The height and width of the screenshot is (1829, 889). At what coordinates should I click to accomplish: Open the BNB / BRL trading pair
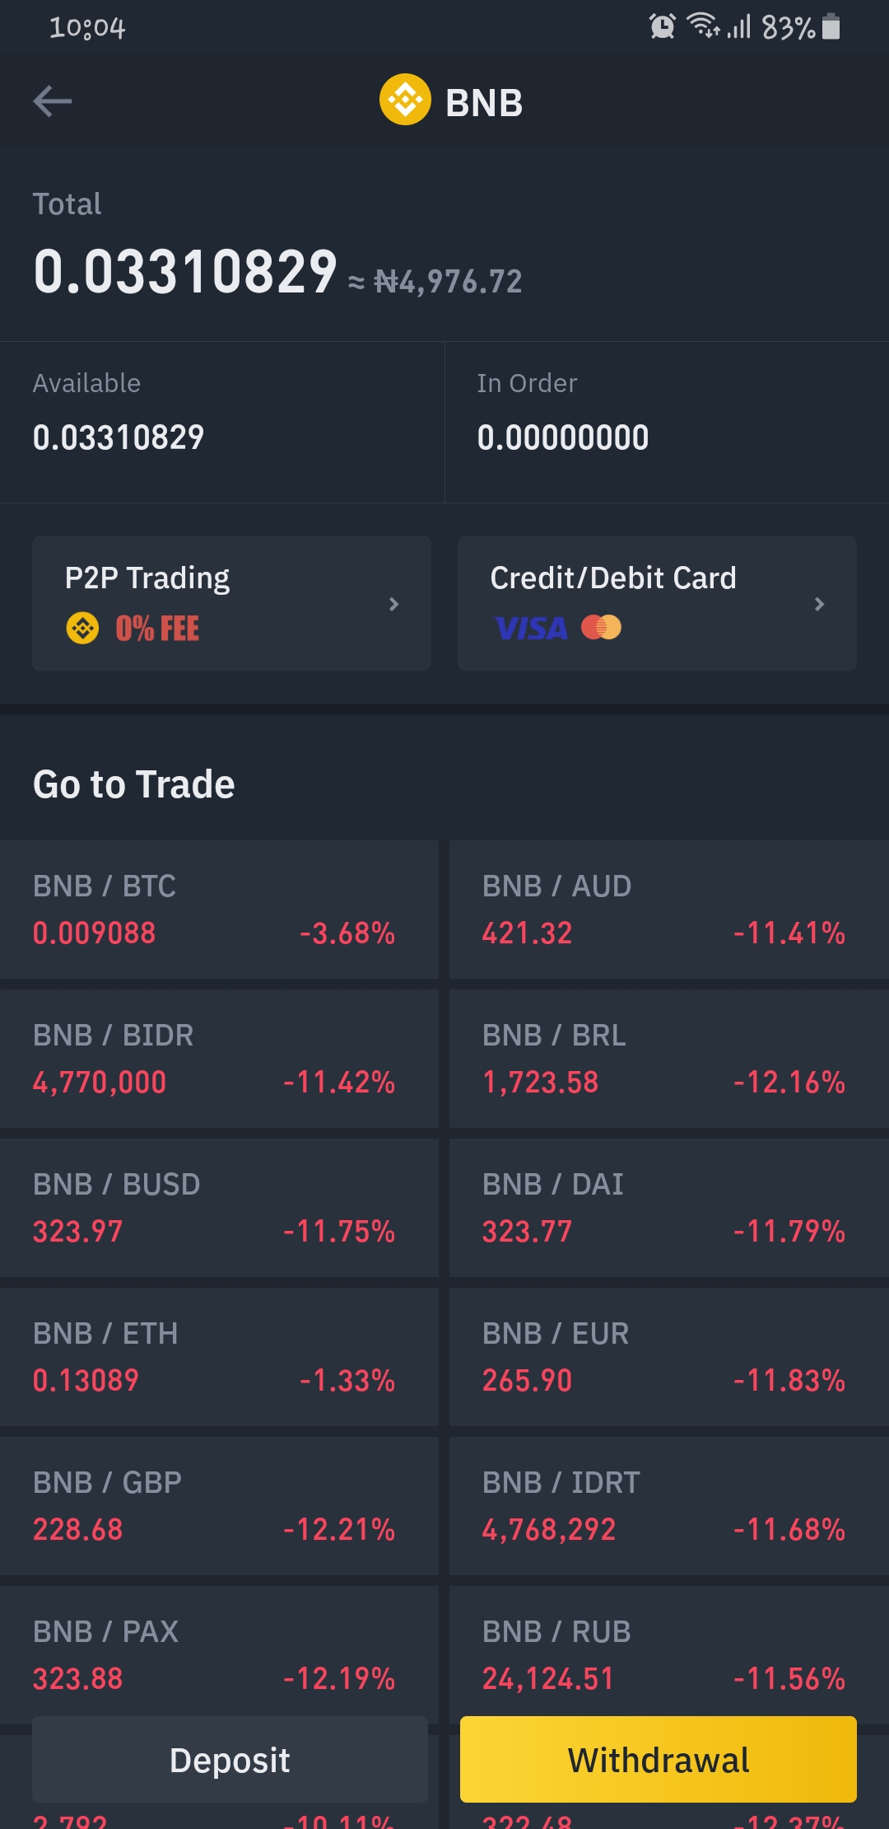point(668,1059)
